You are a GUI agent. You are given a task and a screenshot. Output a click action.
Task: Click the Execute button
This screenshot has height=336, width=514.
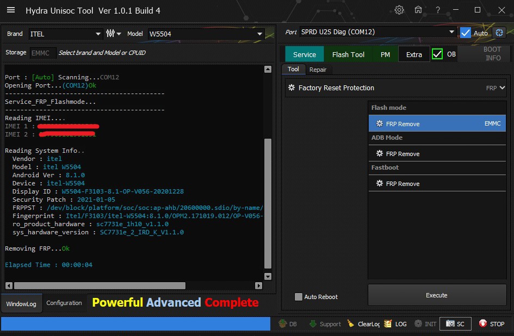[x=437, y=295]
